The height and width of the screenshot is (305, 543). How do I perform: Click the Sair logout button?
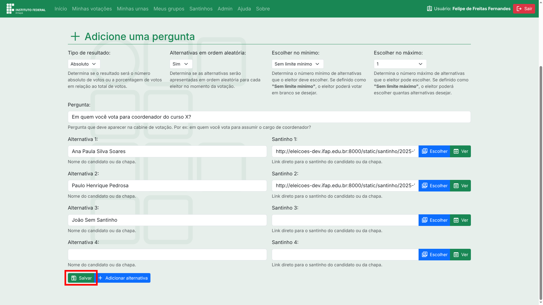[x=524, y=9]
